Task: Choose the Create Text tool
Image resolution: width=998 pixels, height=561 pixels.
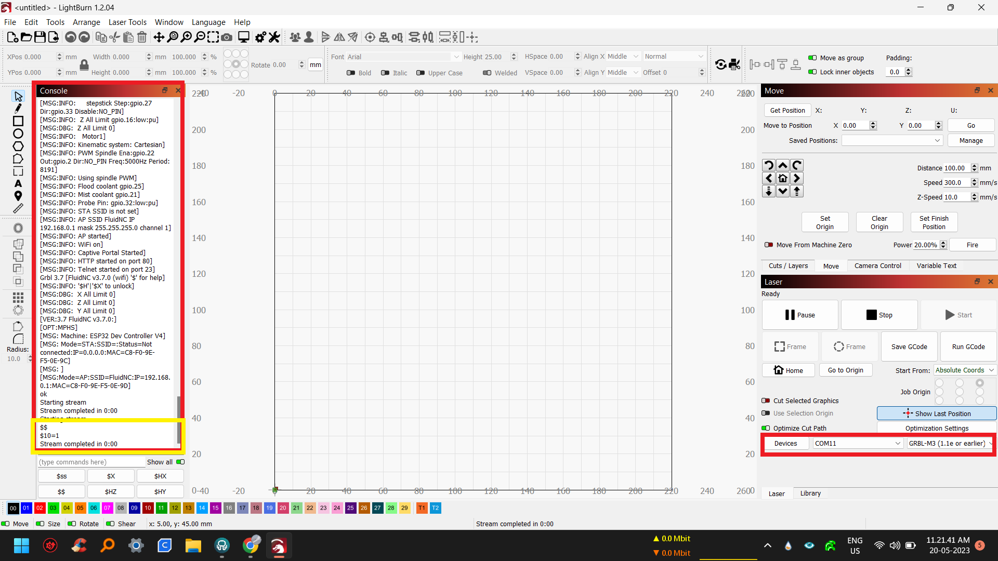Action: pos(18,183)
